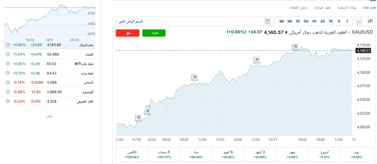
Task: Select the 1H chart timeframe
Action: coord(314,22)
